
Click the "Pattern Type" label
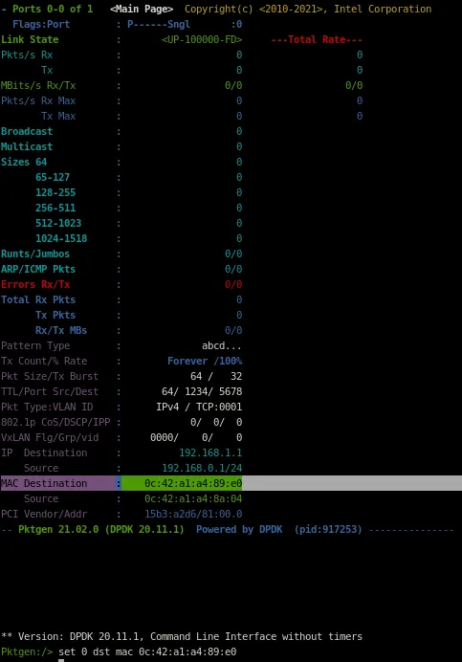[x=35, y=345]
